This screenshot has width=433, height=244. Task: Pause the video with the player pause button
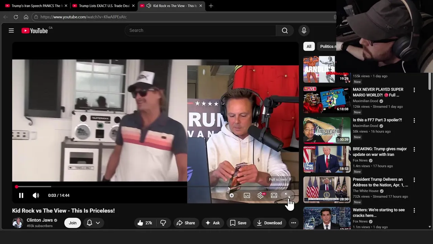[21, 195]
